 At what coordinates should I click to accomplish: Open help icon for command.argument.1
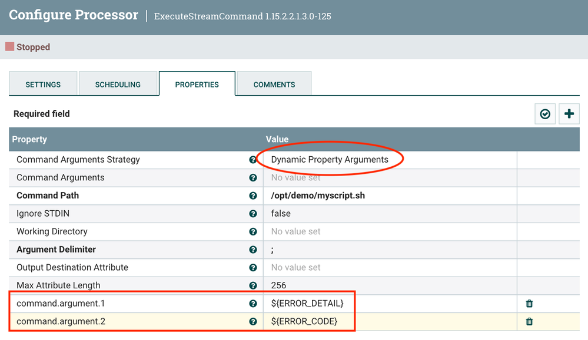253,304
